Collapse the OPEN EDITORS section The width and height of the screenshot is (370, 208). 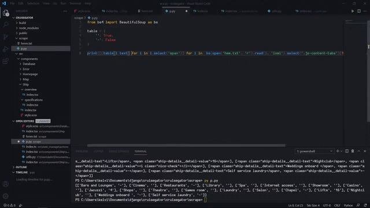[x=25, y=121]
